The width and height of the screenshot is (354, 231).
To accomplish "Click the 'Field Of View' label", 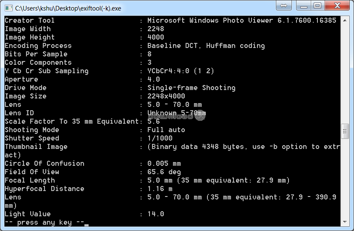I will click(x=32, y=172).
